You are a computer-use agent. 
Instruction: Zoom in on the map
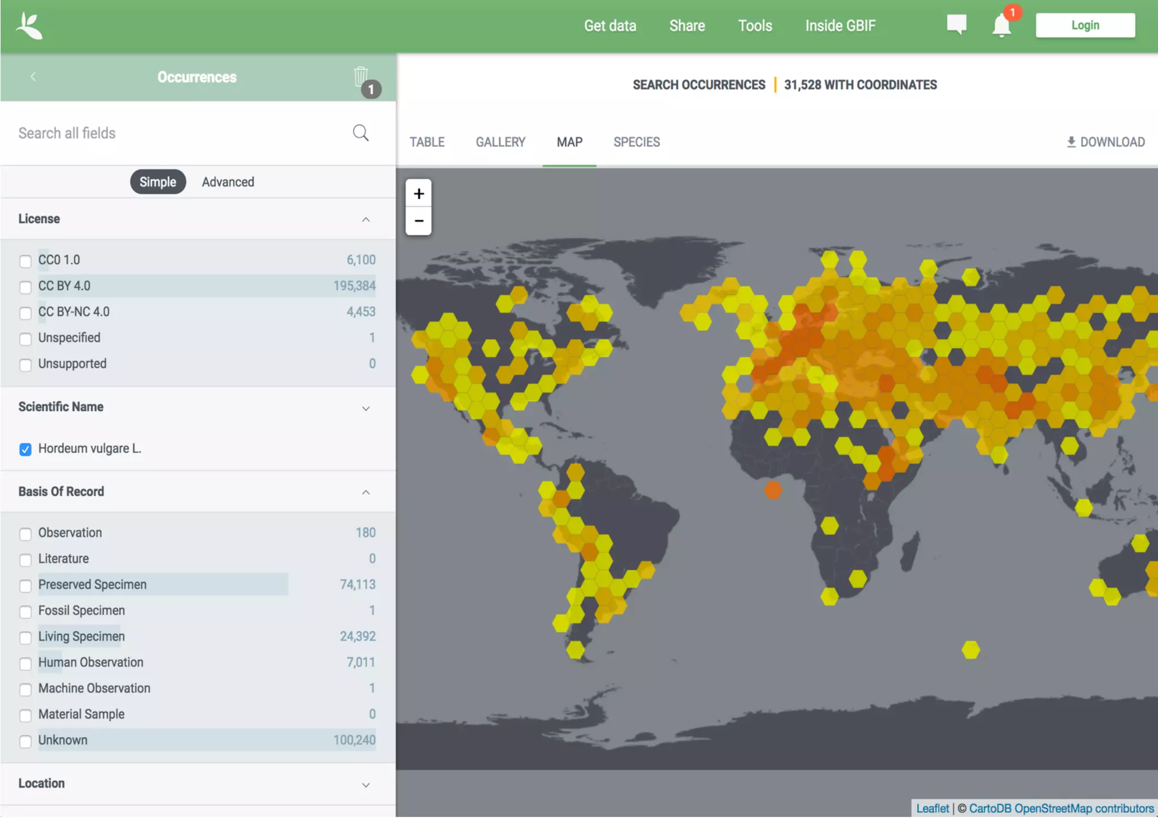pos(418,194)
